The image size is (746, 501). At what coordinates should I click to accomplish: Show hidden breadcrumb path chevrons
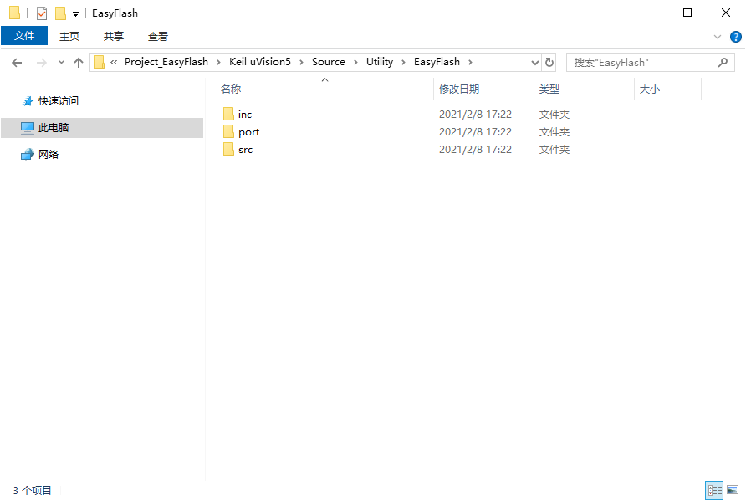[115, 62]
